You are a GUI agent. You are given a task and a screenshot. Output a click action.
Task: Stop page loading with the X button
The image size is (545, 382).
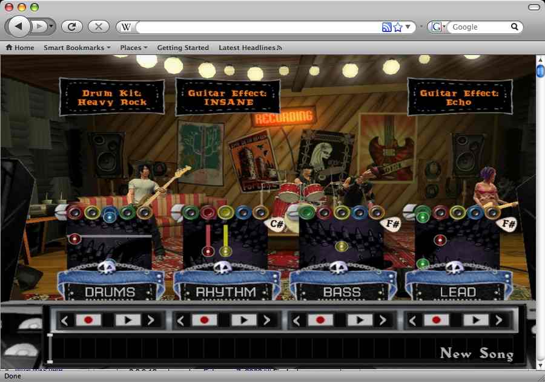tap(99, 27)
